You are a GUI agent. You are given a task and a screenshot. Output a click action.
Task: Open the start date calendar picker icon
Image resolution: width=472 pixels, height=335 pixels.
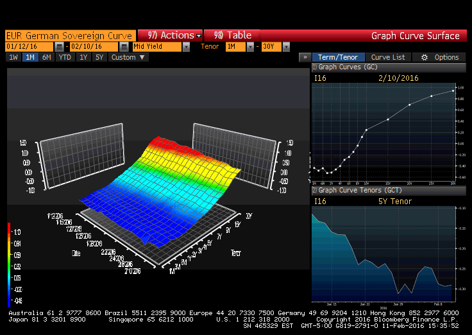(59, 47)
